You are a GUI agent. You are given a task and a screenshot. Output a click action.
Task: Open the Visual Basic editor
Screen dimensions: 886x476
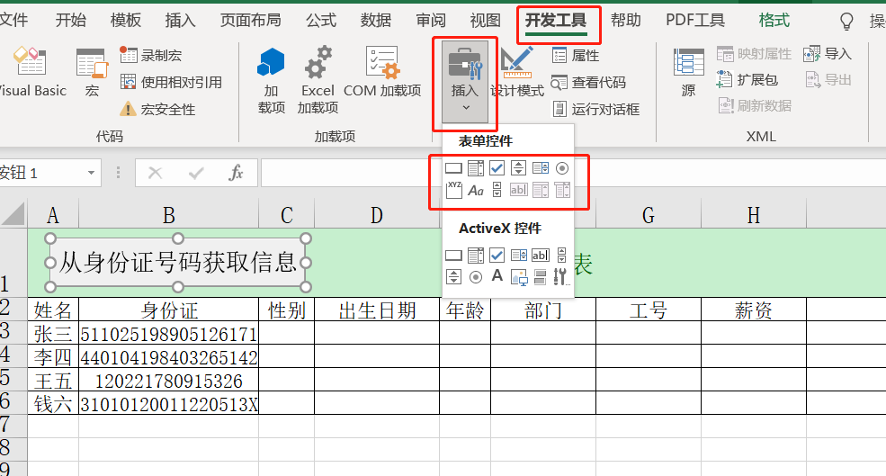tap(31, 72)
